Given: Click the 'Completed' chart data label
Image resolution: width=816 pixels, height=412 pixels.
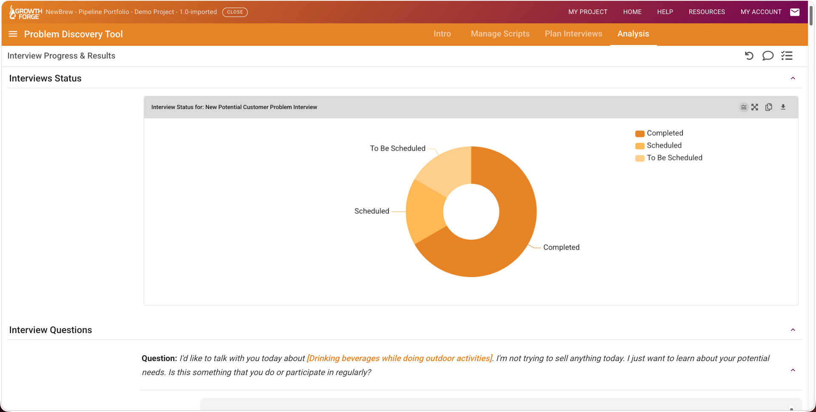Looking at the screenshot, I should pyautogui.click(x=561, y=247).
